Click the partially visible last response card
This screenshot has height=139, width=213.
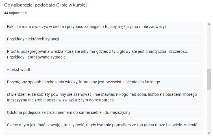click(104, 134)
